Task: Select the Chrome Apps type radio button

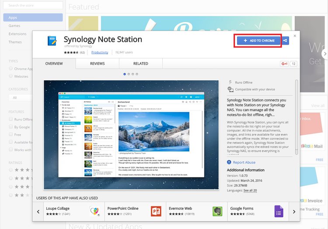Action: click(x=10, y=68)
